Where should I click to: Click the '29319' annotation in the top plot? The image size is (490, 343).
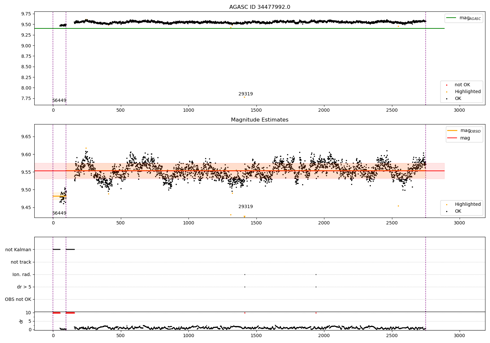tap(246, 94)
